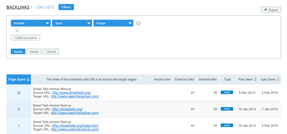Cancel the filter panel
Image resolution: width=287 pixels, height=134 pixels.
point(51,52)
